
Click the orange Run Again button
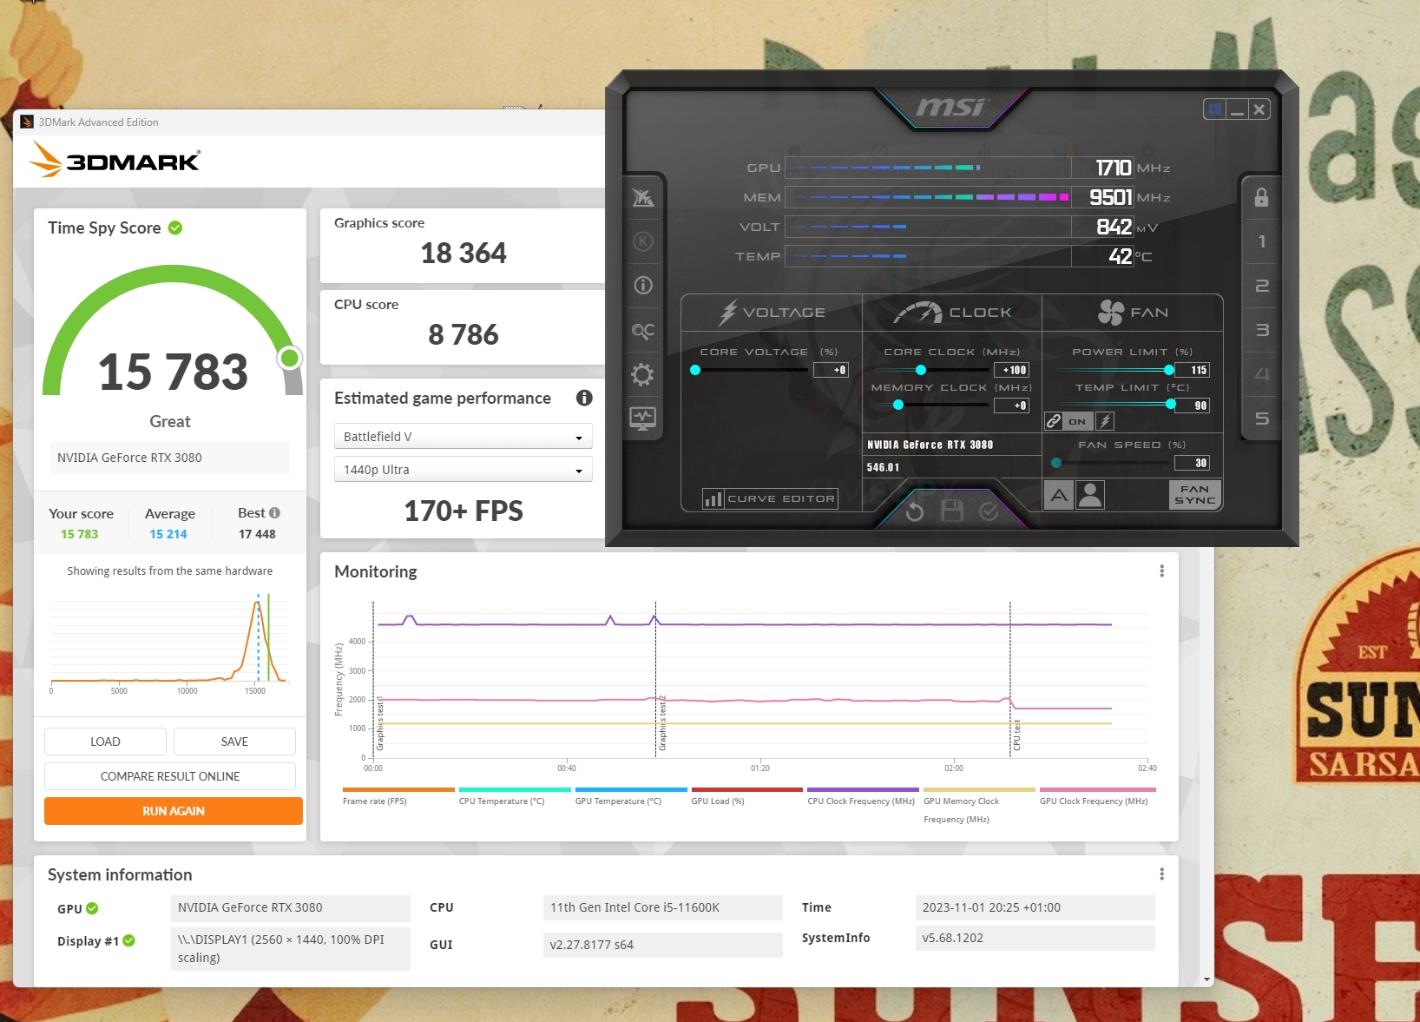[174, 811]
